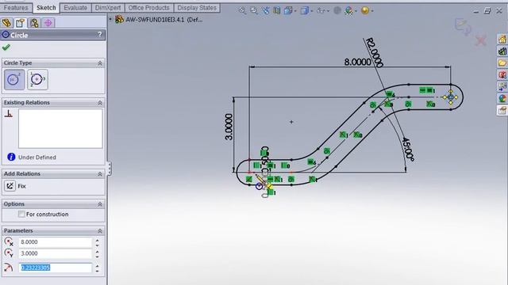This screenshot has height=285, width=508.
Task: Click the X center coordinate field
Action: pyautogui.click(x=55, y=242)
